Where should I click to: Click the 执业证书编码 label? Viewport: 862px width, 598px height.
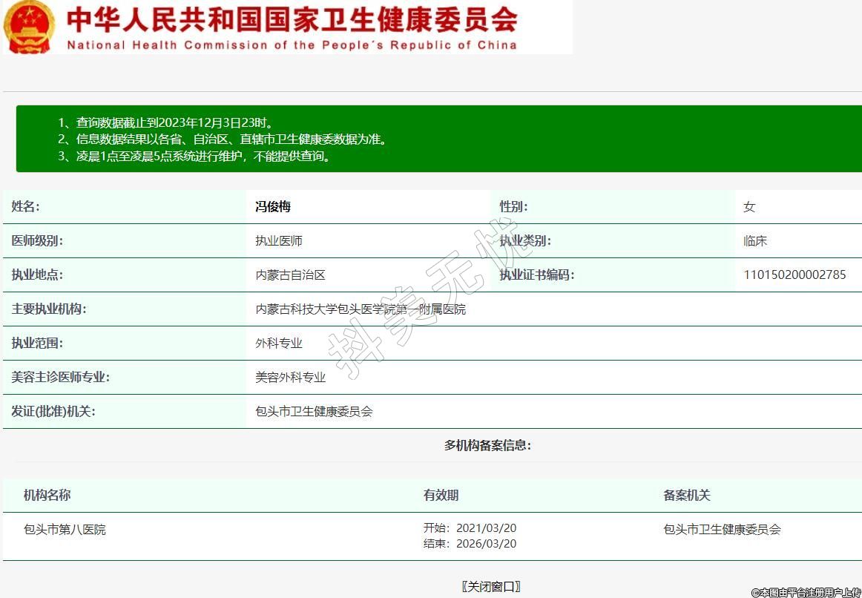coord(536,275)
